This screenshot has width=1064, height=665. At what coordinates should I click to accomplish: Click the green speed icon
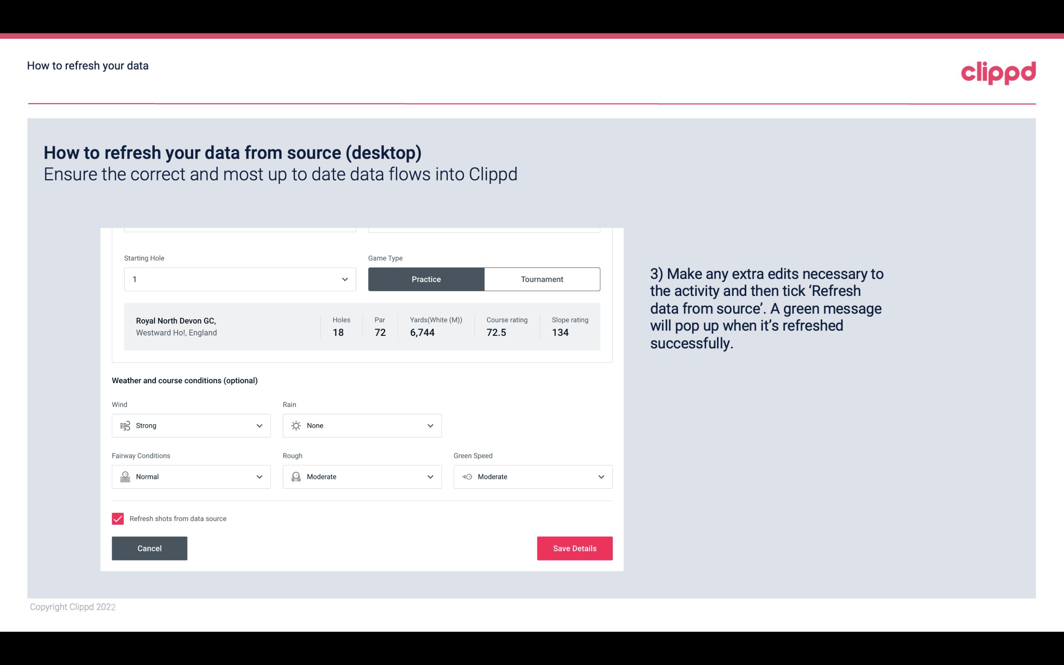(467, 477)
